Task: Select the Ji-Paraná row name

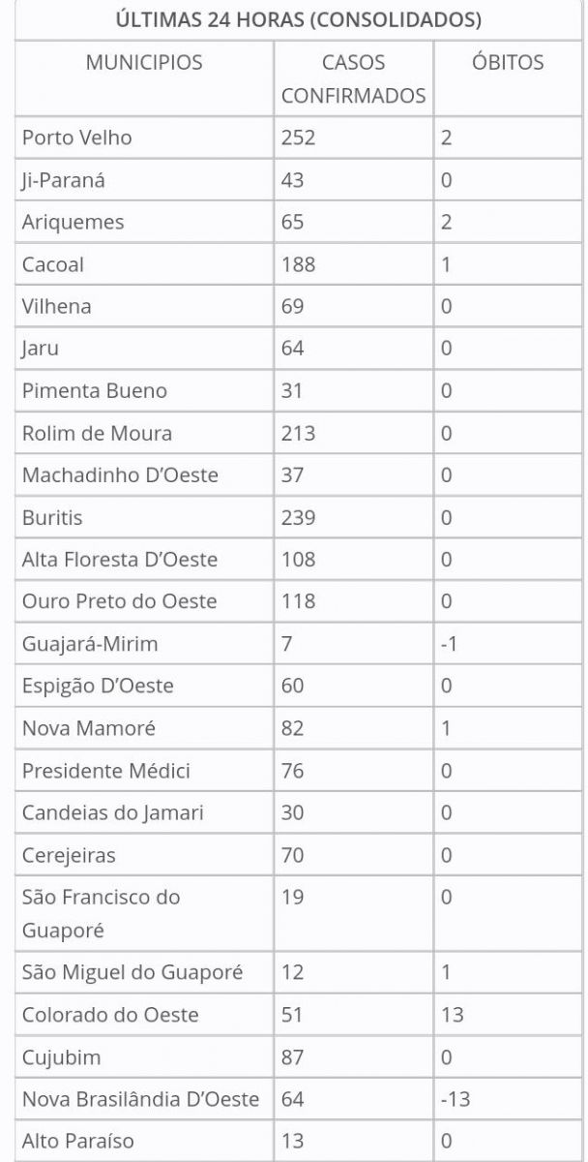Action: 64,180
